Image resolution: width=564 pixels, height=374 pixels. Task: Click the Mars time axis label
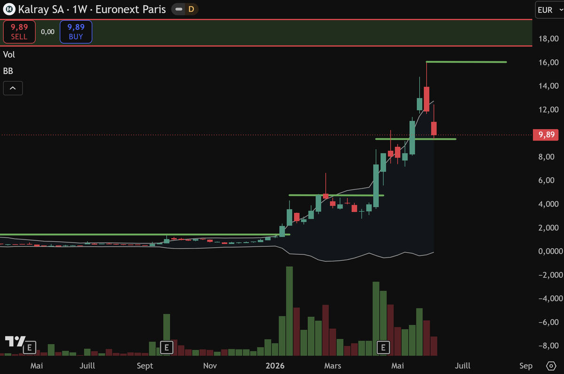coord(333,366)
